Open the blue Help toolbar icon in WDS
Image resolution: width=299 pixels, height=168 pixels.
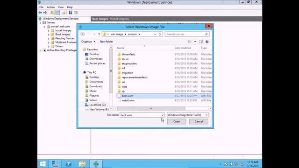point(71,13)
